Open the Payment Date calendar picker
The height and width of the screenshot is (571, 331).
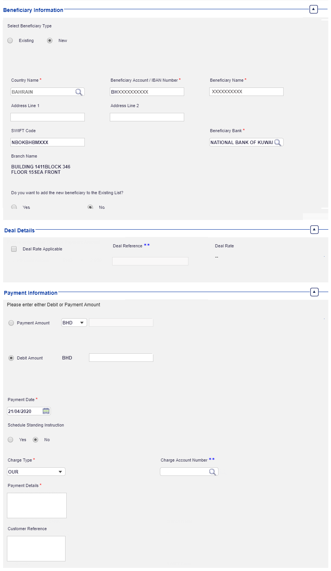pos(46,411)
